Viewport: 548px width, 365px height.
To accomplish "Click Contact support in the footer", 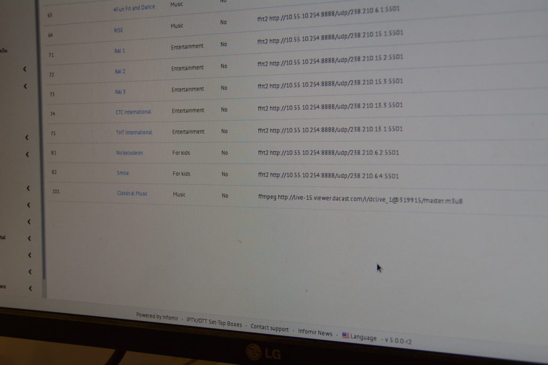I will click(x=269, y=328).
